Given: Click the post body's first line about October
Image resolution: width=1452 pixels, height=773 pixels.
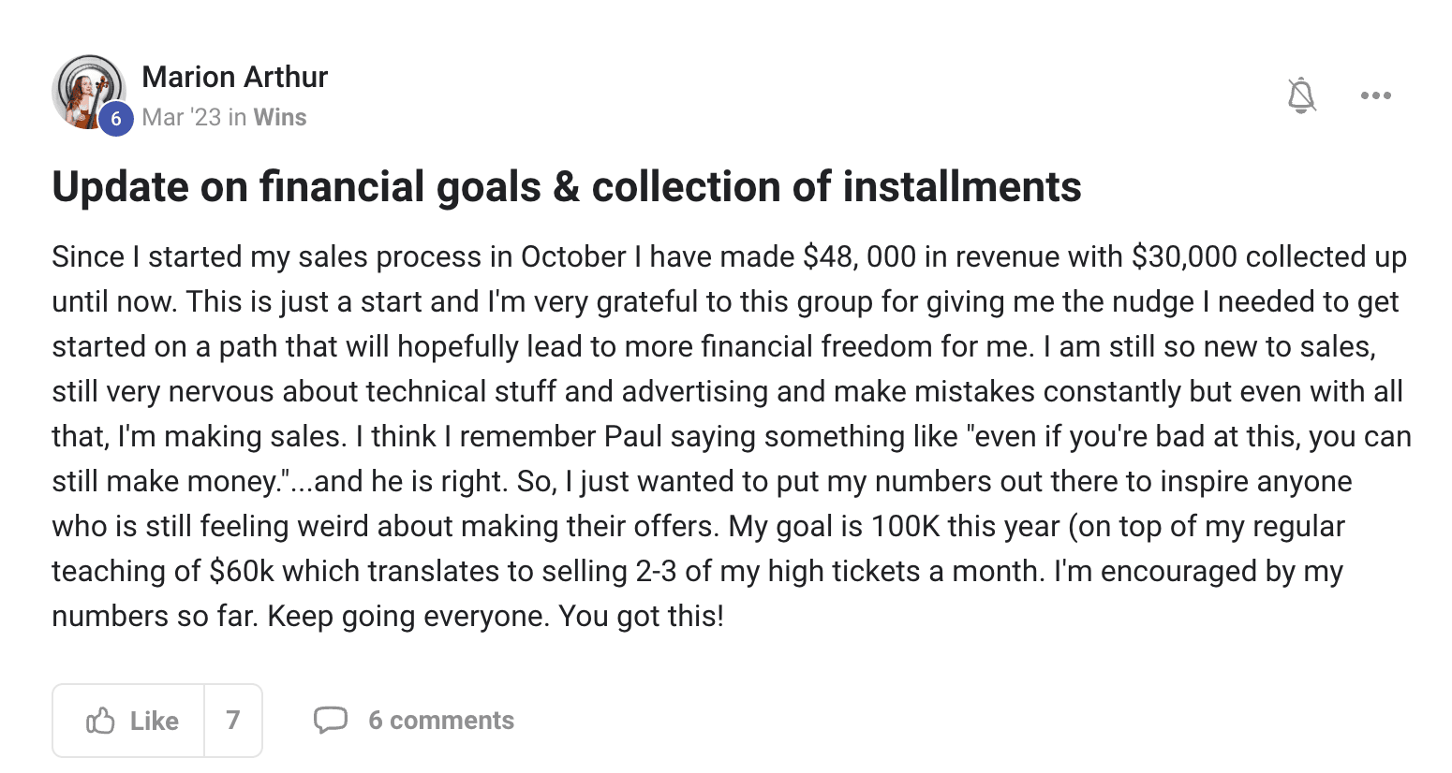Looking at the screenshot, I should coord(730,256).
